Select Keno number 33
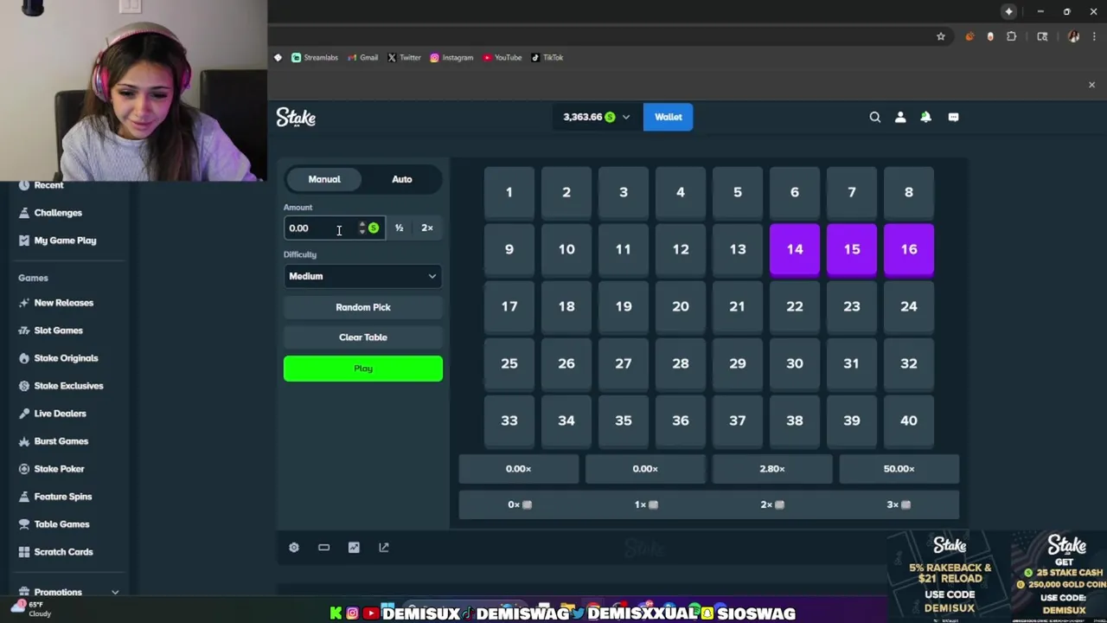 (x=509, y=421)
